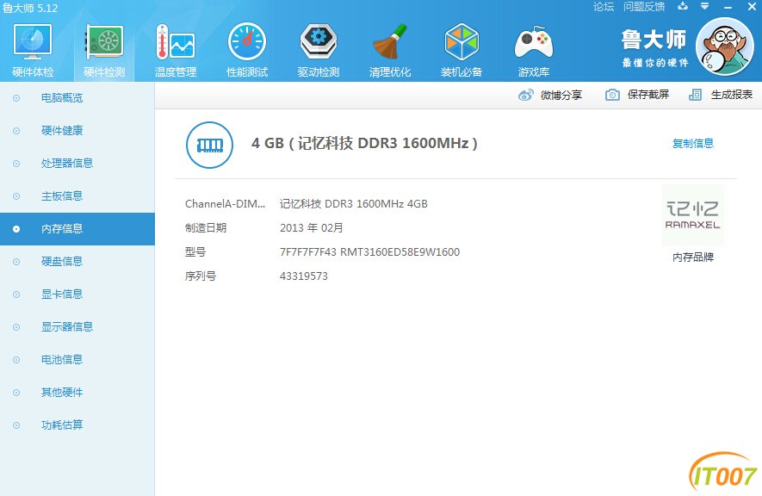This screenshot has height=496, width=762.
Task: Click the Ramaxel memory brand logo
Action: 693,215
